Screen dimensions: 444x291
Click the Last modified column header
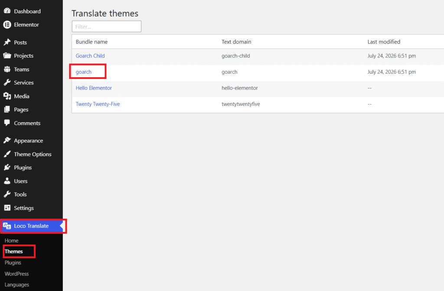(x=384, y=42)
